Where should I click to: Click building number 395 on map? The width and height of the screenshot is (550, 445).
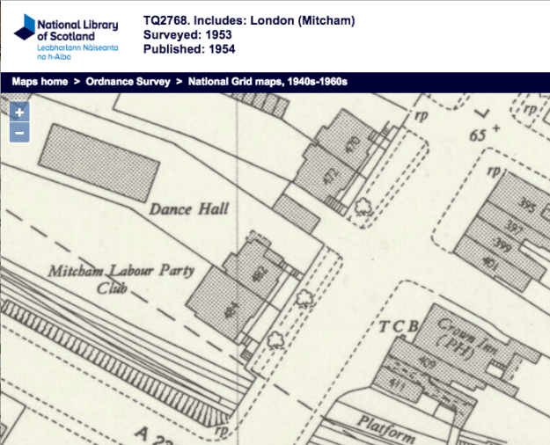[527, 206]
